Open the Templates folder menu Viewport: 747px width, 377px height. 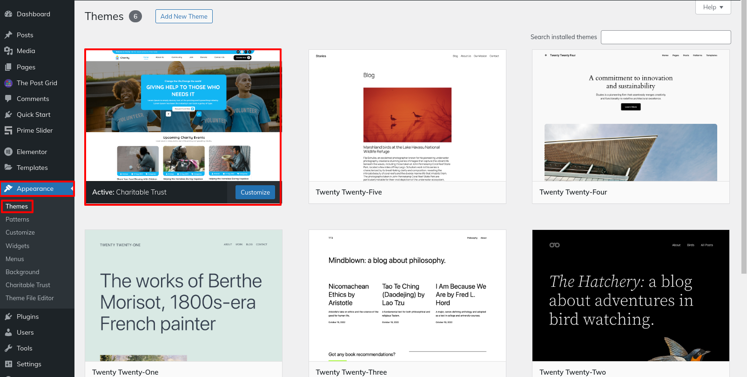(32, 168)
